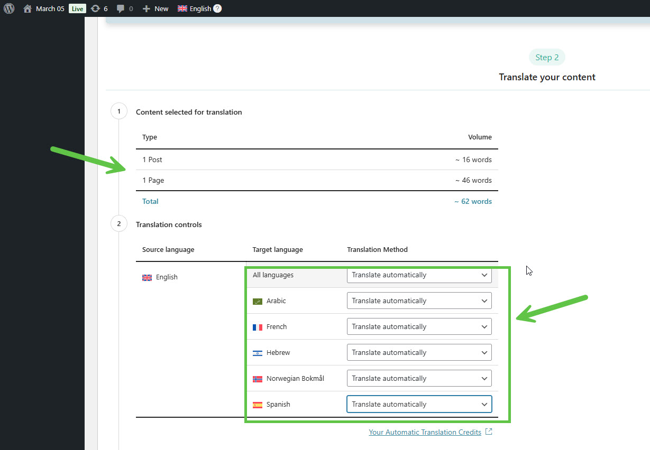Click the 'Translation controls' heading
This screenshot has height=450, width=650.
pyautogui.click(x=169, y=224)
